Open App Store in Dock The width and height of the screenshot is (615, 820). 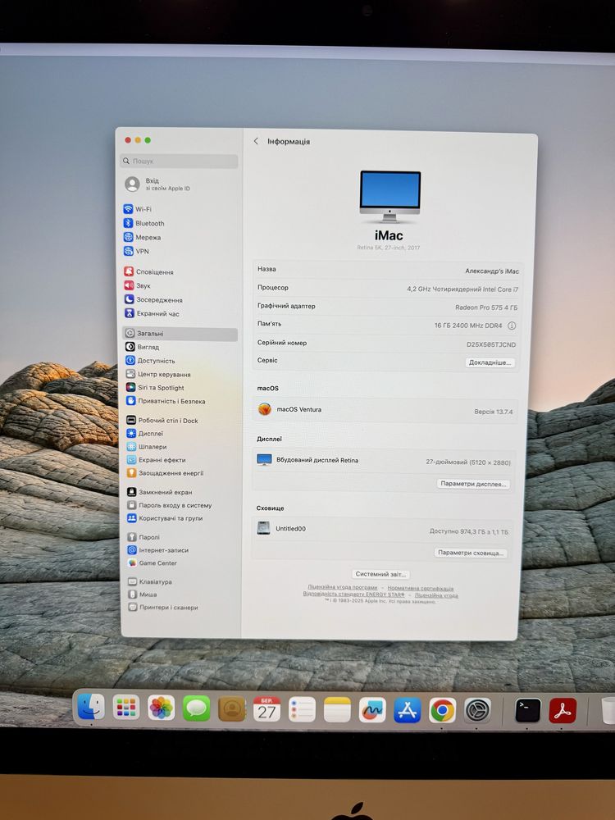point(408,711)
